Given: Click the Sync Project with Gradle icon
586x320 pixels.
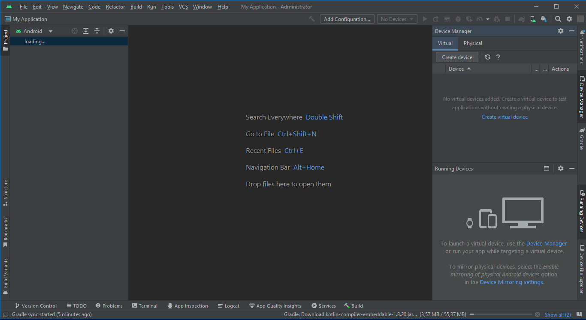Looking at the screenshot, I should tap(521, 19).
